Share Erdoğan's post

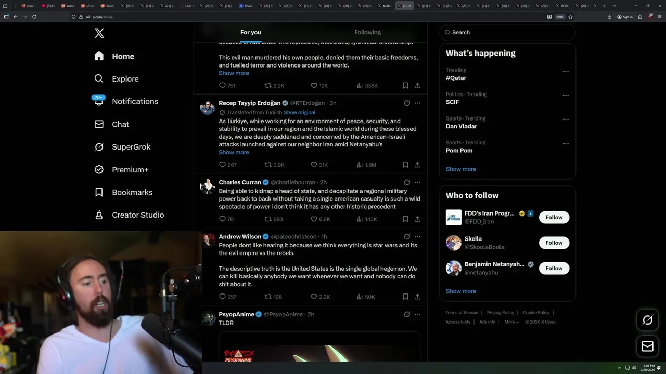click(417, 165)
